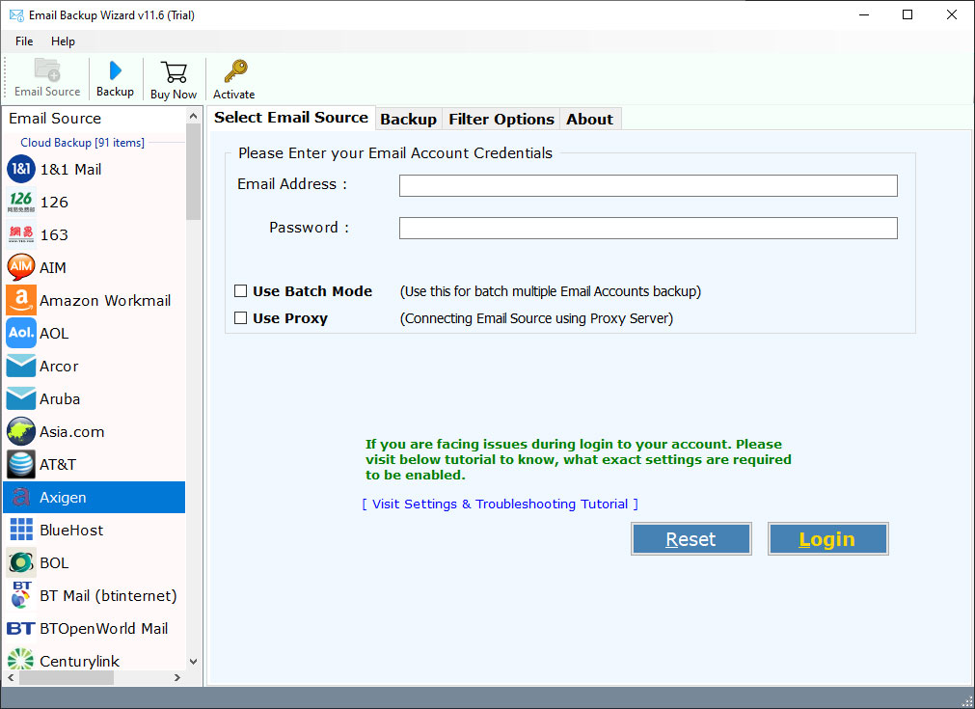Screen dimensions: 975x709
Task: Click the Reset button
Action: (691, 538)
